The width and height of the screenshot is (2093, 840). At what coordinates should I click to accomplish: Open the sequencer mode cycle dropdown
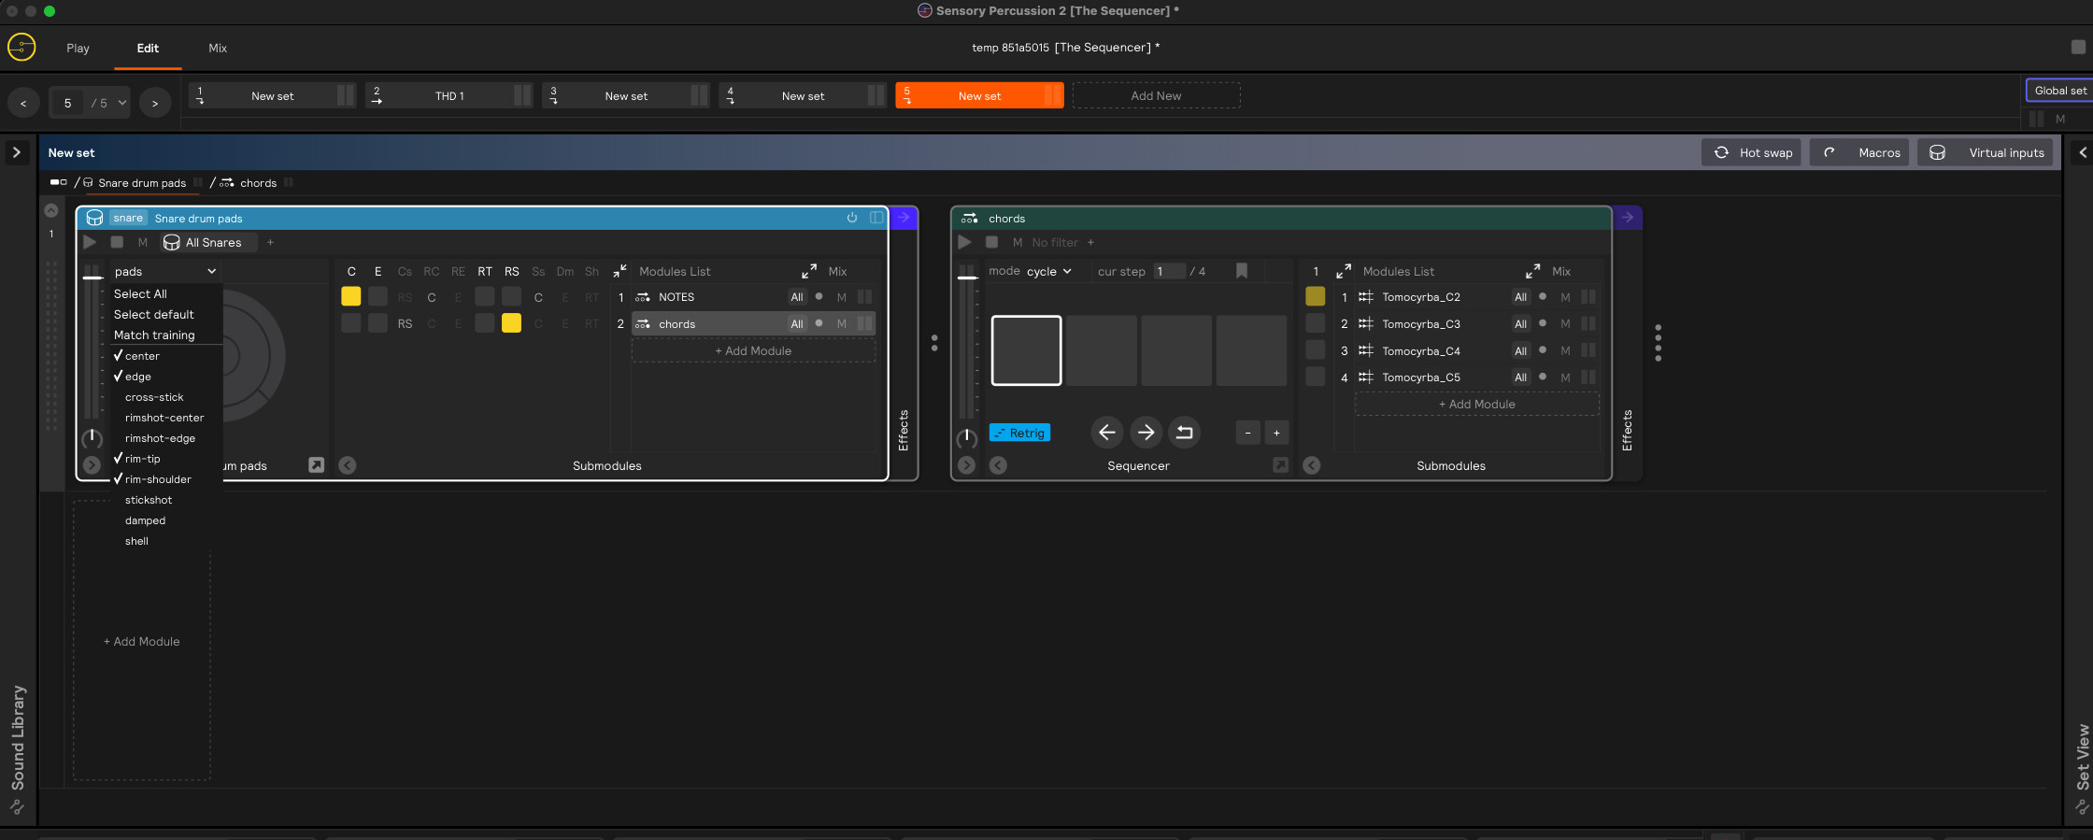tap(1048, 272)
